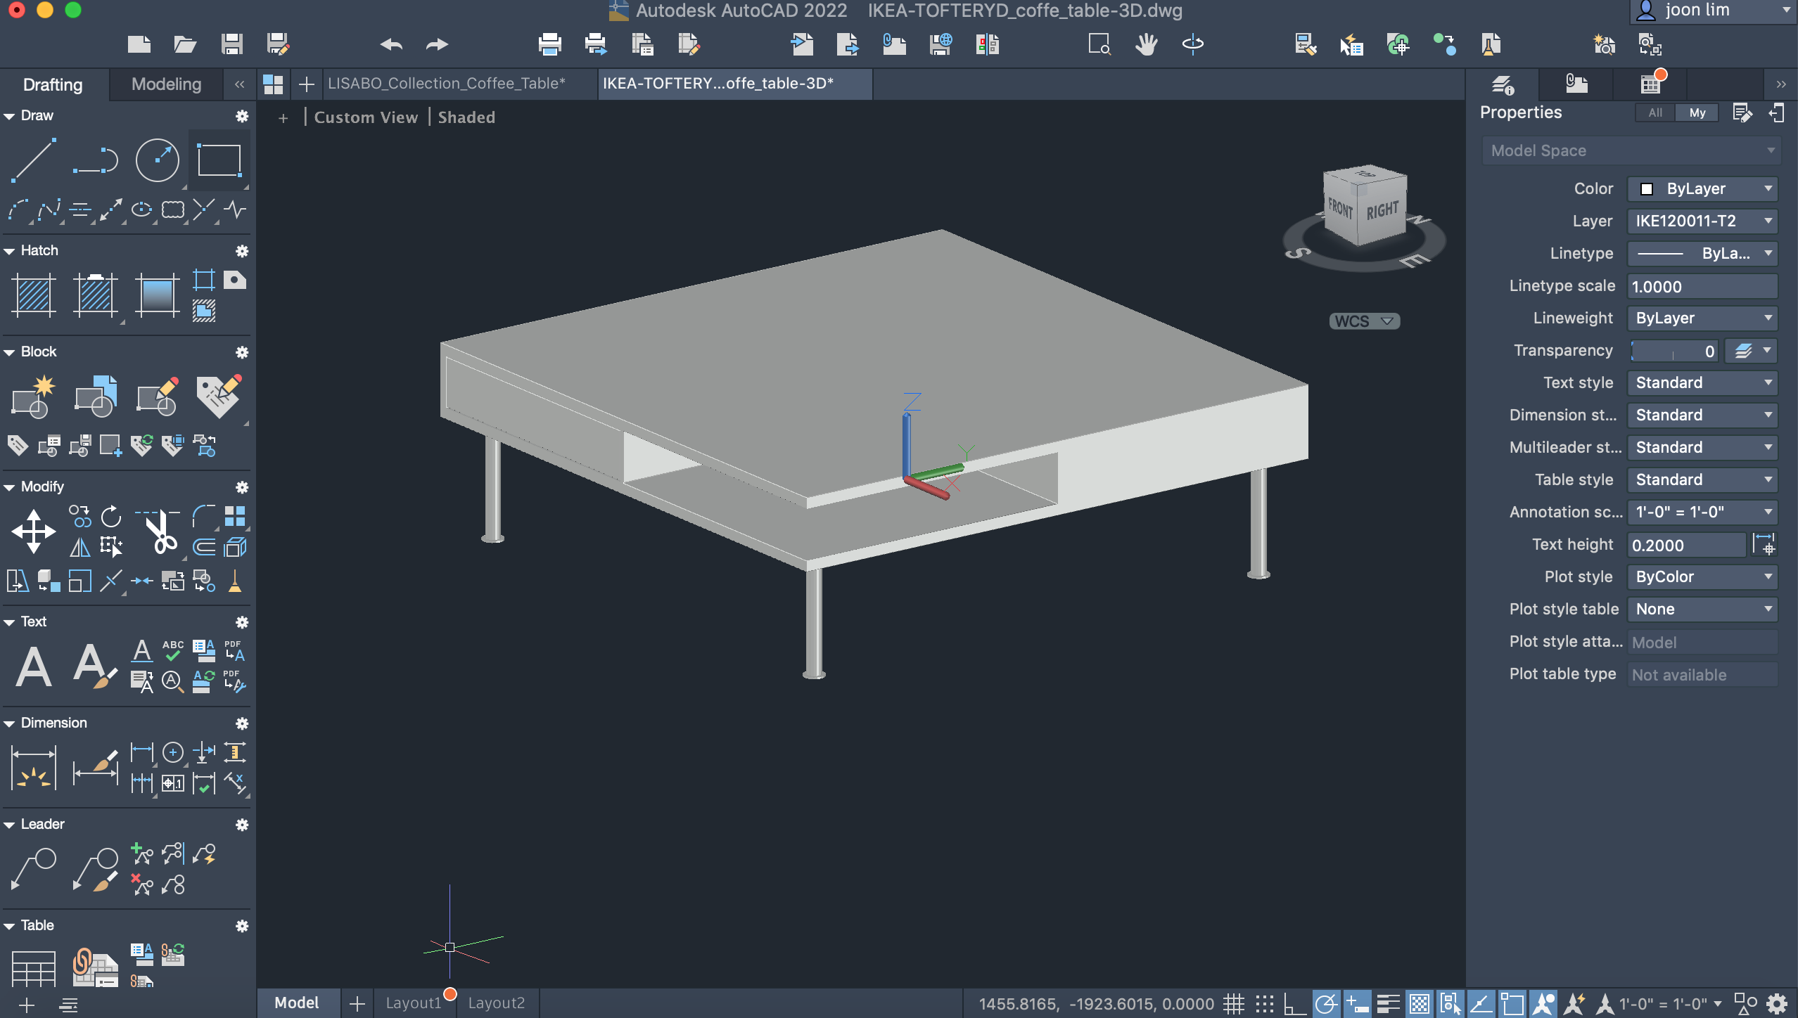Click the Shaded visual style label
This screenshot has height=1018, width=1798.
pyautogui.click(x=466, y=117)
